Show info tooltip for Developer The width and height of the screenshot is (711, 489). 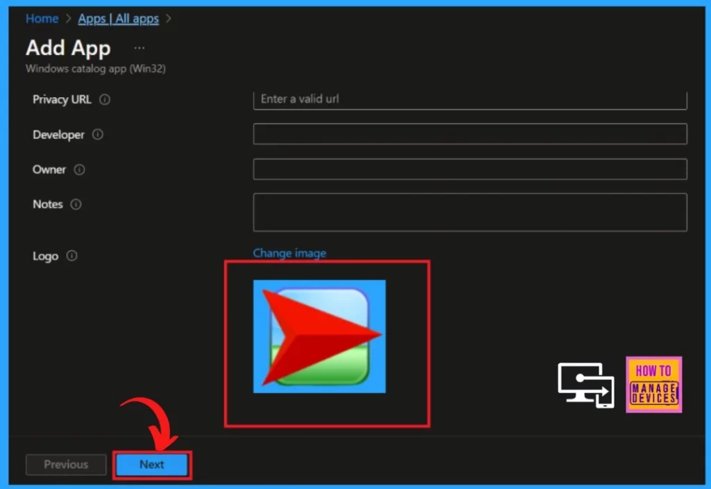(x=98, y=134)
